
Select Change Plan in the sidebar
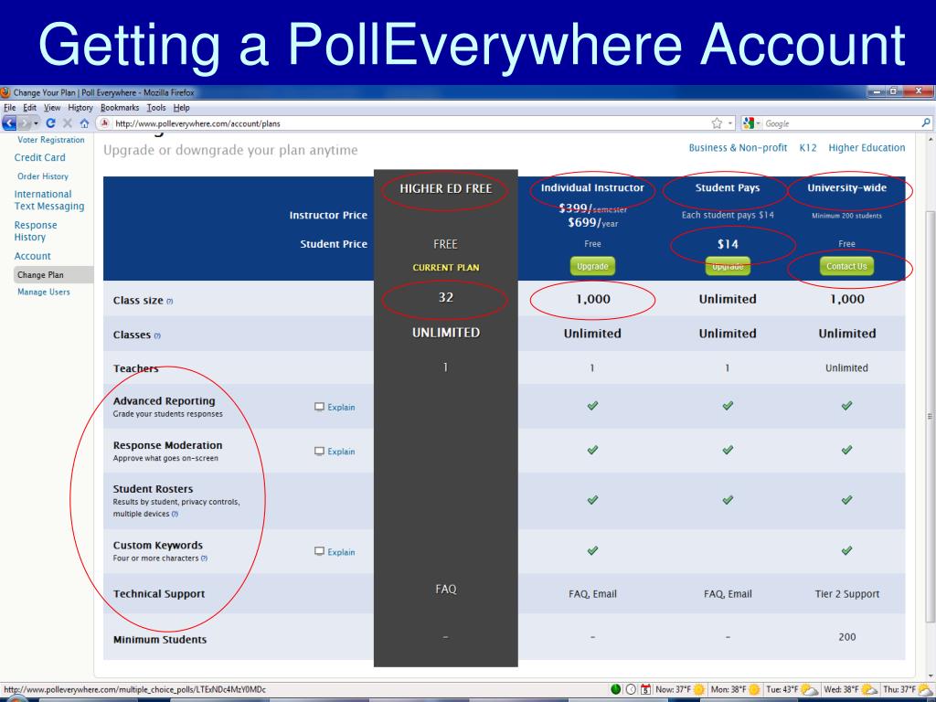click(40, 274)
